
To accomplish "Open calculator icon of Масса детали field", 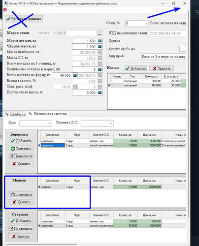I will click(99, 41).
